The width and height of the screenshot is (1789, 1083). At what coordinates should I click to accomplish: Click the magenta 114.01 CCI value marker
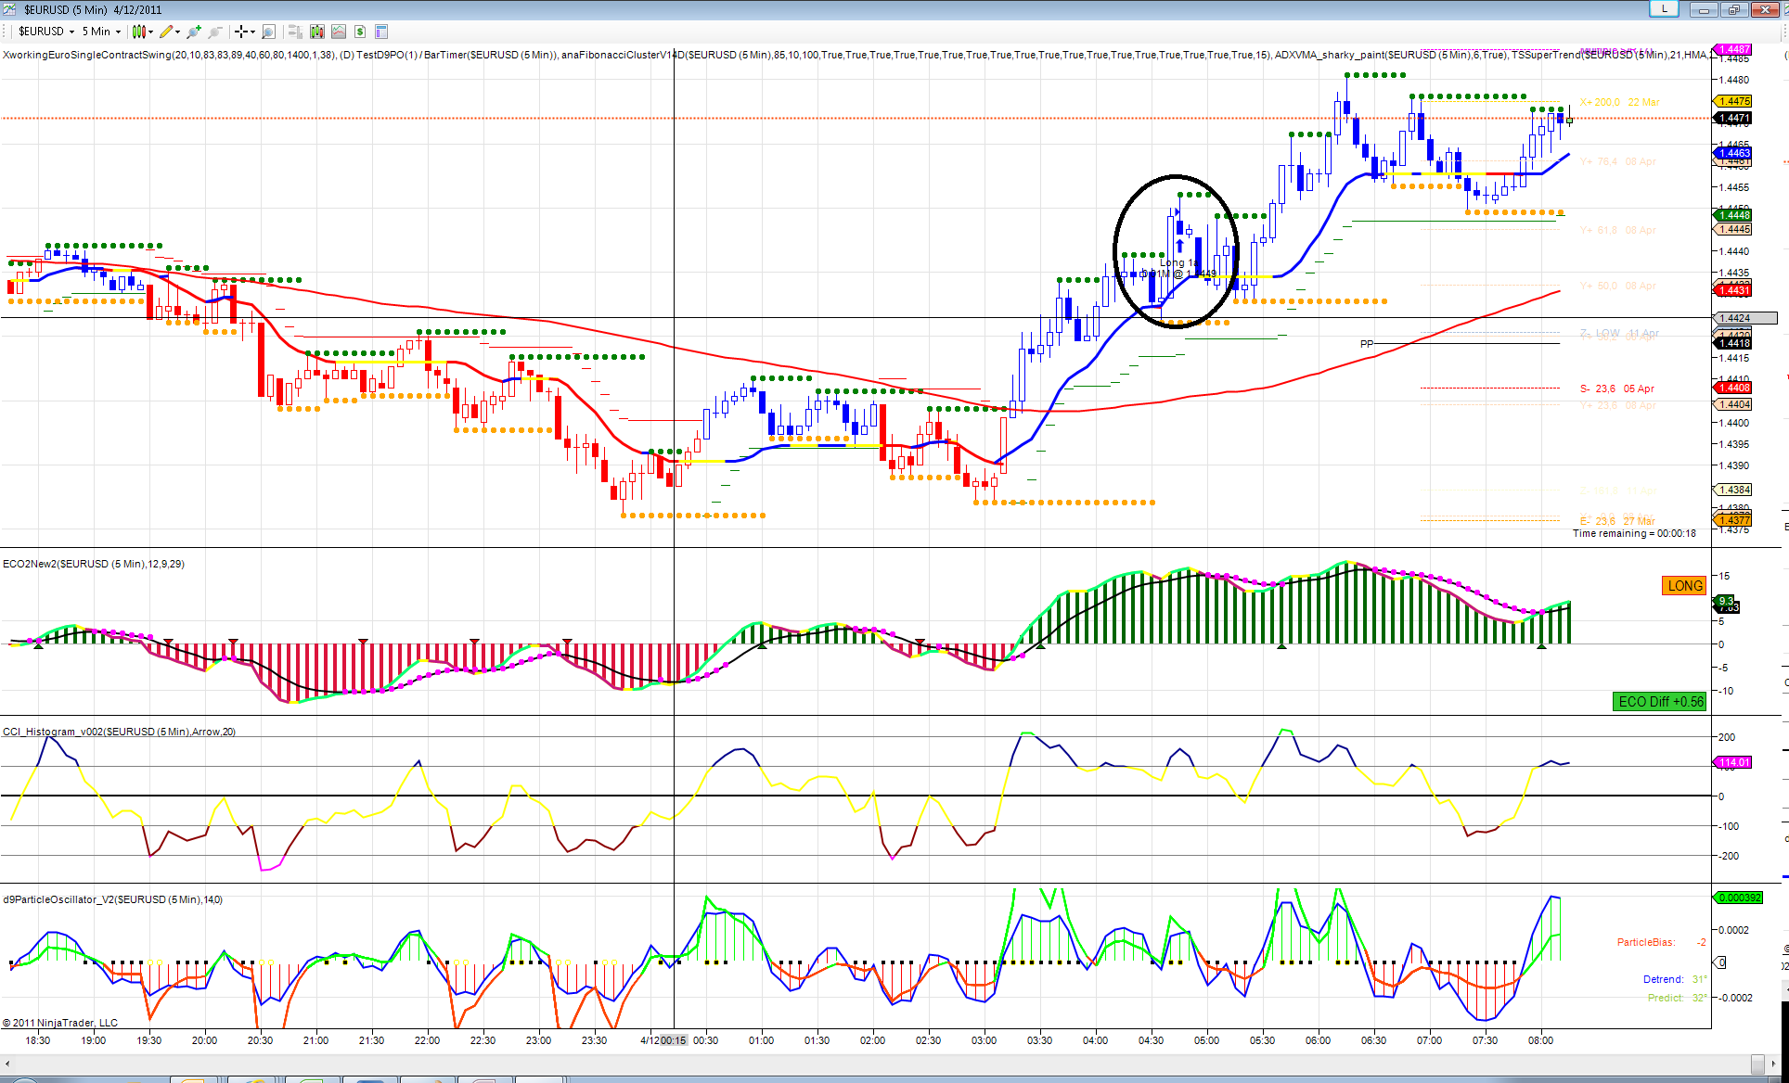coord(1732,762)
